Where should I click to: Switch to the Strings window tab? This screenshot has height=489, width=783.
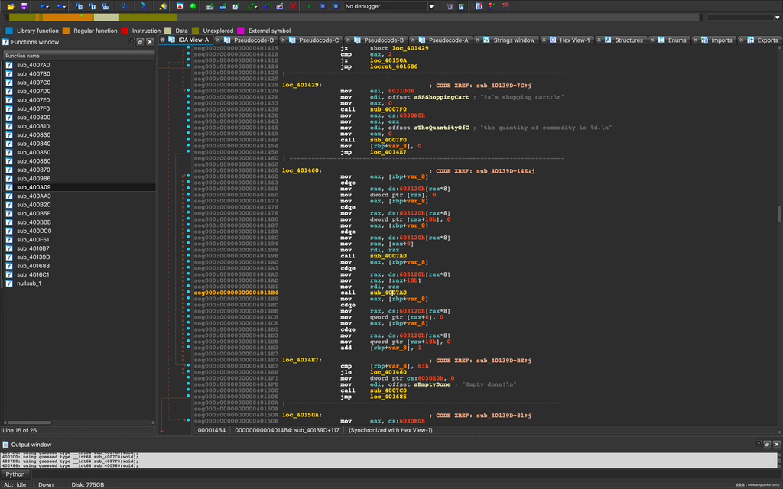coord(513,40)
